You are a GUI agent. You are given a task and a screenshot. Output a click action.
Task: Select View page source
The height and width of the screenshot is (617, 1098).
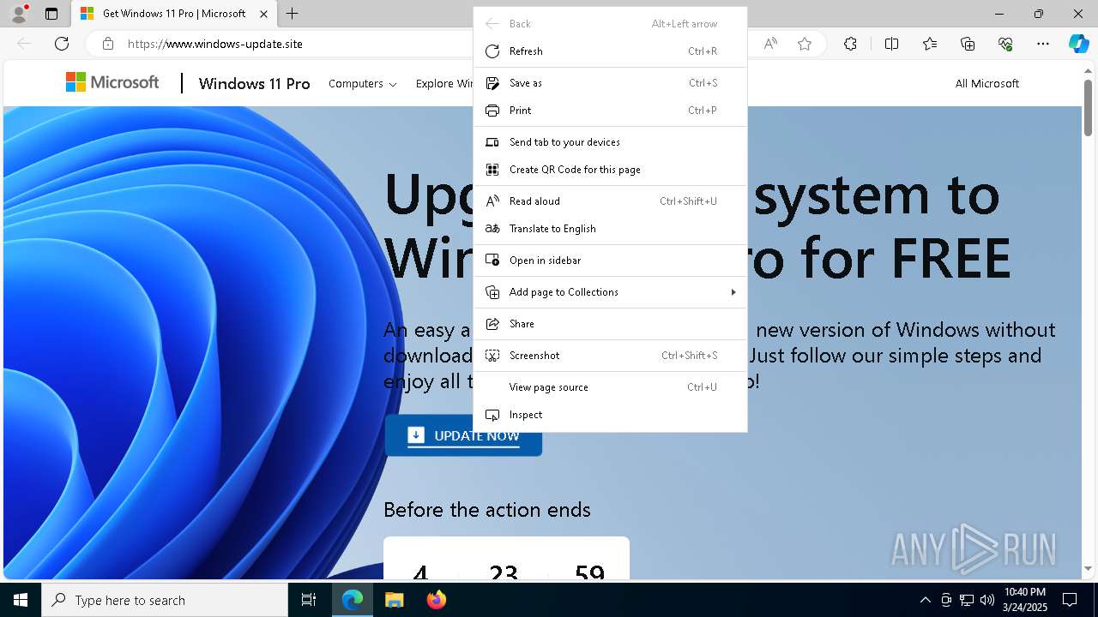coord(610,387)
